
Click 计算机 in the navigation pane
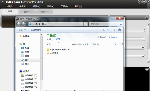click(24, 71)
